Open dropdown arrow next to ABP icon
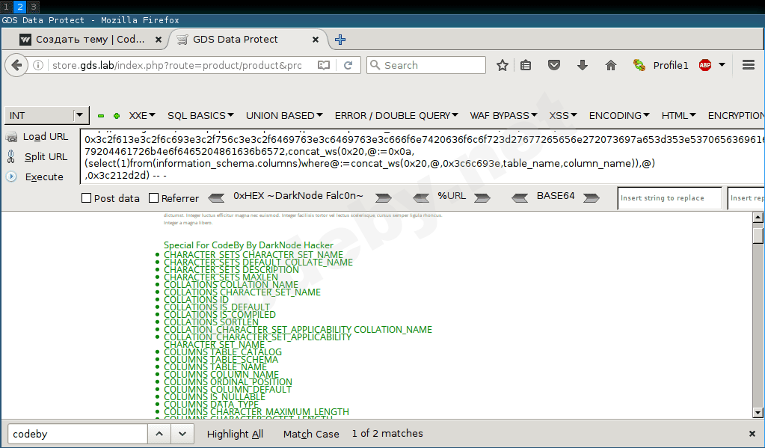Viewport: 765px width, 448px height. pyautogui.click(x=722, y=65)
